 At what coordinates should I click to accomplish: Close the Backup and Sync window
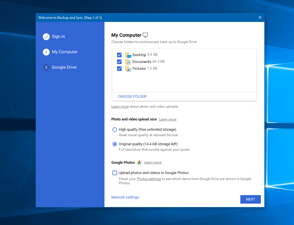(x=260, y=17)
